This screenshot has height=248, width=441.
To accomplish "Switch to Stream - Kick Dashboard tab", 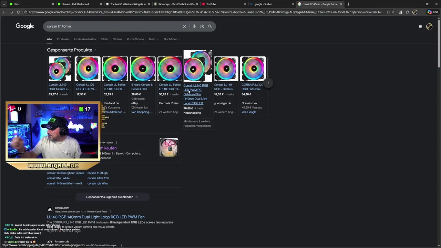I will coord(79,4).
